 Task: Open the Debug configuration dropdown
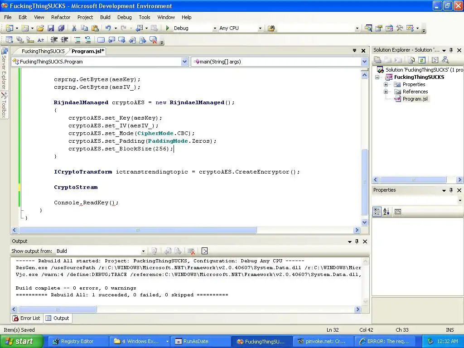click(x=215, y=29)
